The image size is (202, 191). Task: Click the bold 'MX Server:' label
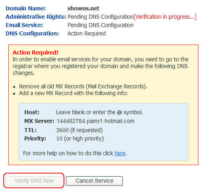pyautogui.click(x=39, y=121)
